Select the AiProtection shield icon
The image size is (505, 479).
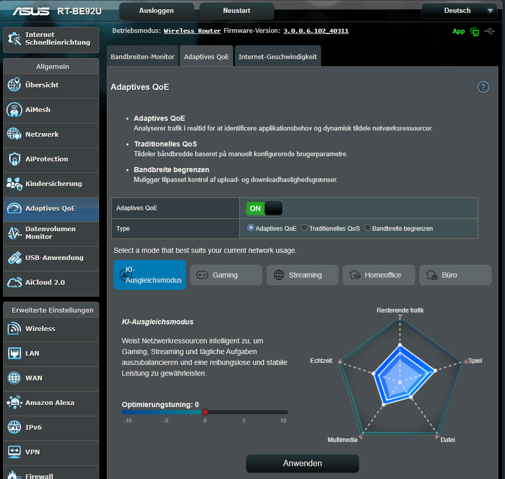coord(14,159)
